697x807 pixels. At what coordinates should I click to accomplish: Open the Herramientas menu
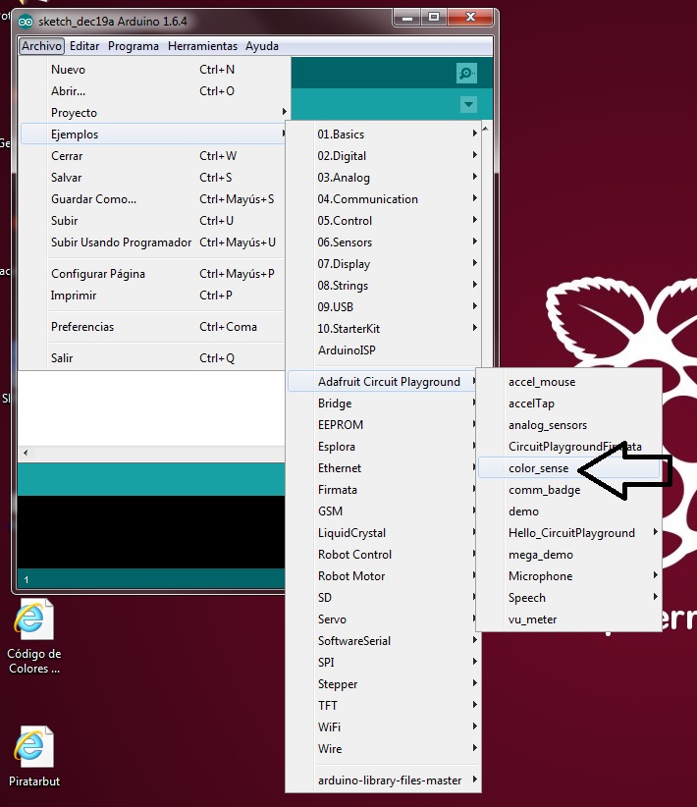coord(202,46)
